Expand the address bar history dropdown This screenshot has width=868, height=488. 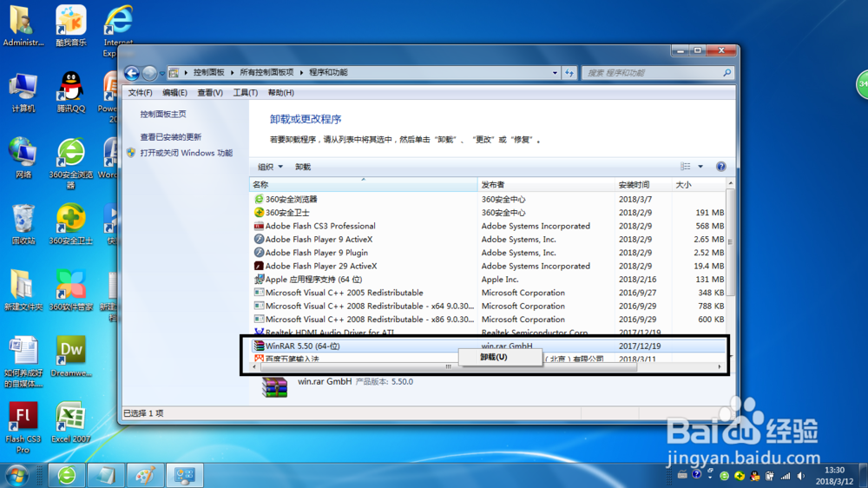[x=555, y=73]
